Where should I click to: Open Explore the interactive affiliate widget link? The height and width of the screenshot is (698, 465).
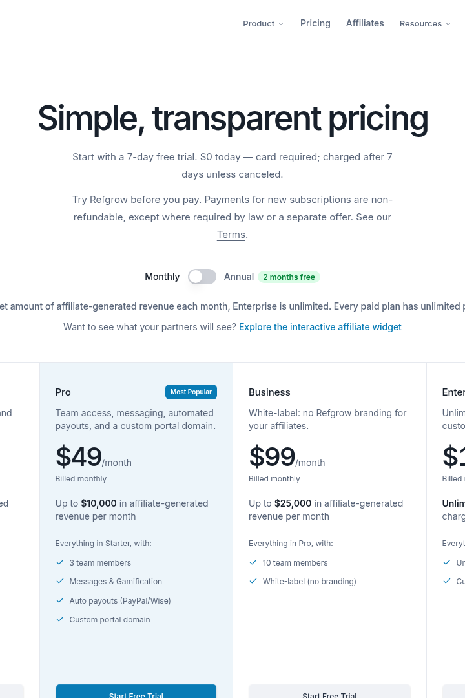(320, 327)
